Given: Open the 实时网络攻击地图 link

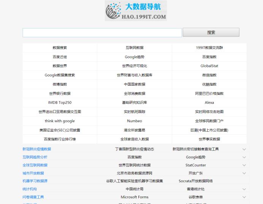Looking at the screenshot, I should pos(209,112).
